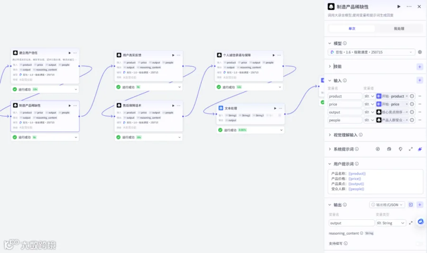Remove the product input row with minus button
Screen dimensions: 427x253
click(420, 96)
